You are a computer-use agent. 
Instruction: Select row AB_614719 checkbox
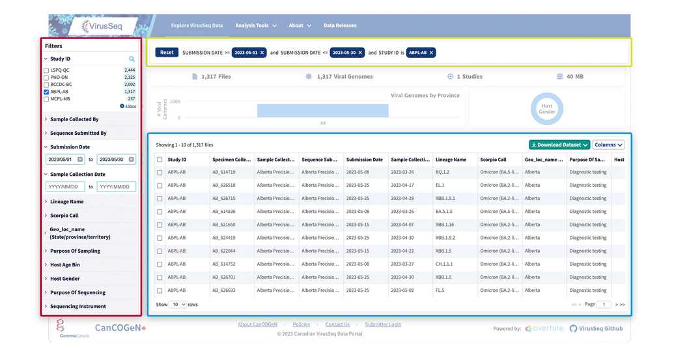pyautogui.click(x=160, y=173)
